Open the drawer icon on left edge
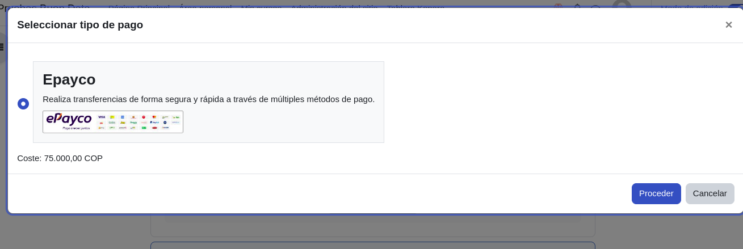This screenshot has height=249, width=743. point(2,47)
